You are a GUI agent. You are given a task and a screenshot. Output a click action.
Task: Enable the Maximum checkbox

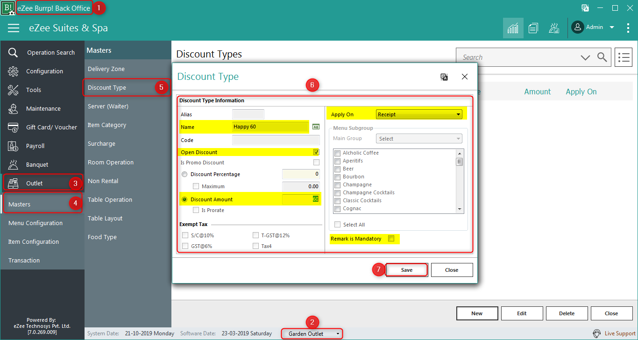[196, 186]
